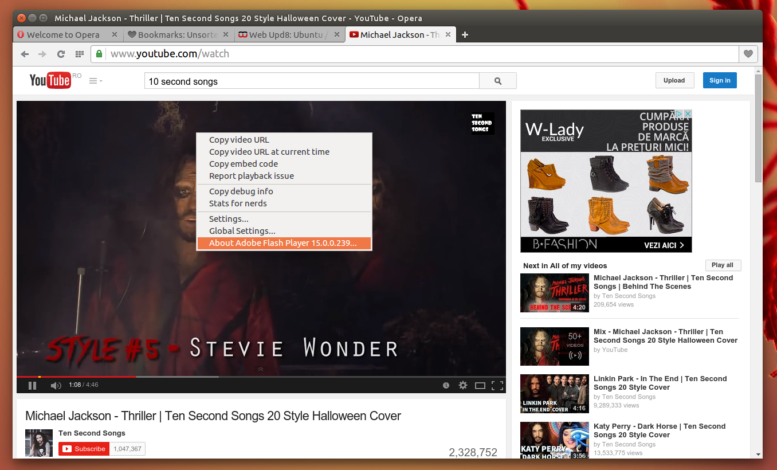Open Linkin Park - In The End cover title
Image resolution: width=777 pixels, height=470 pixels.
click(x=660, y=383)
